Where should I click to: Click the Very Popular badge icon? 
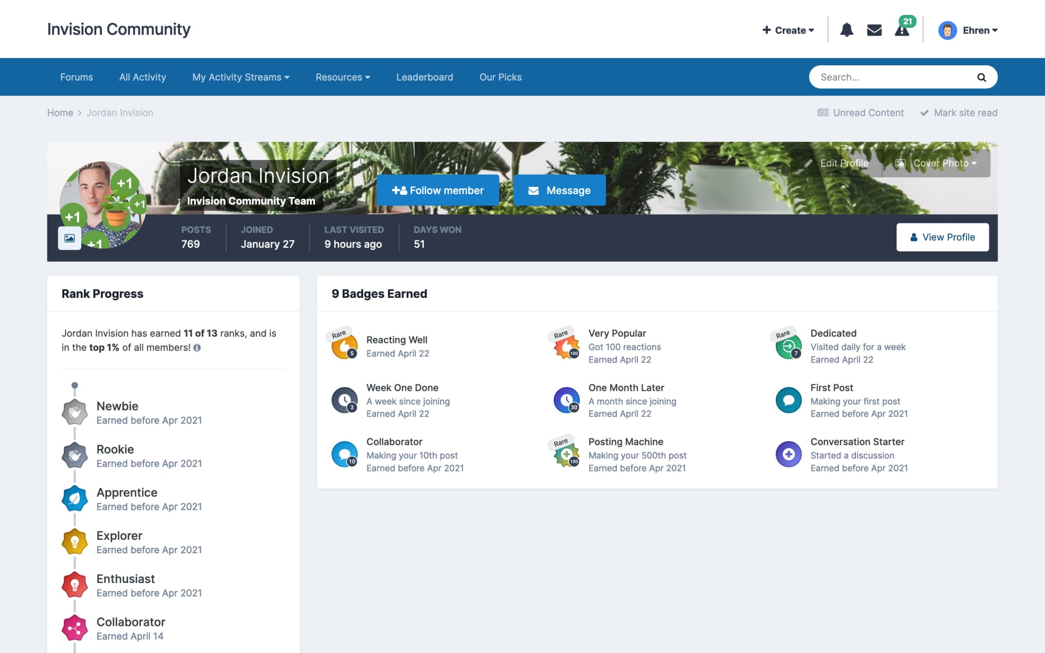tap(566, 346)
